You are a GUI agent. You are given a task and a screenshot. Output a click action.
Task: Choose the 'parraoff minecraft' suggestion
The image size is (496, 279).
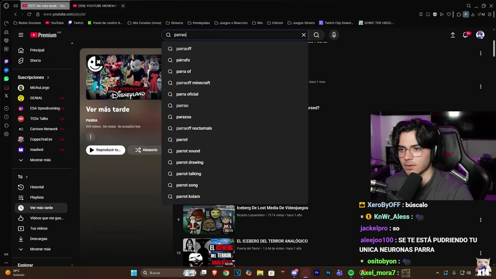click(235, 83)
